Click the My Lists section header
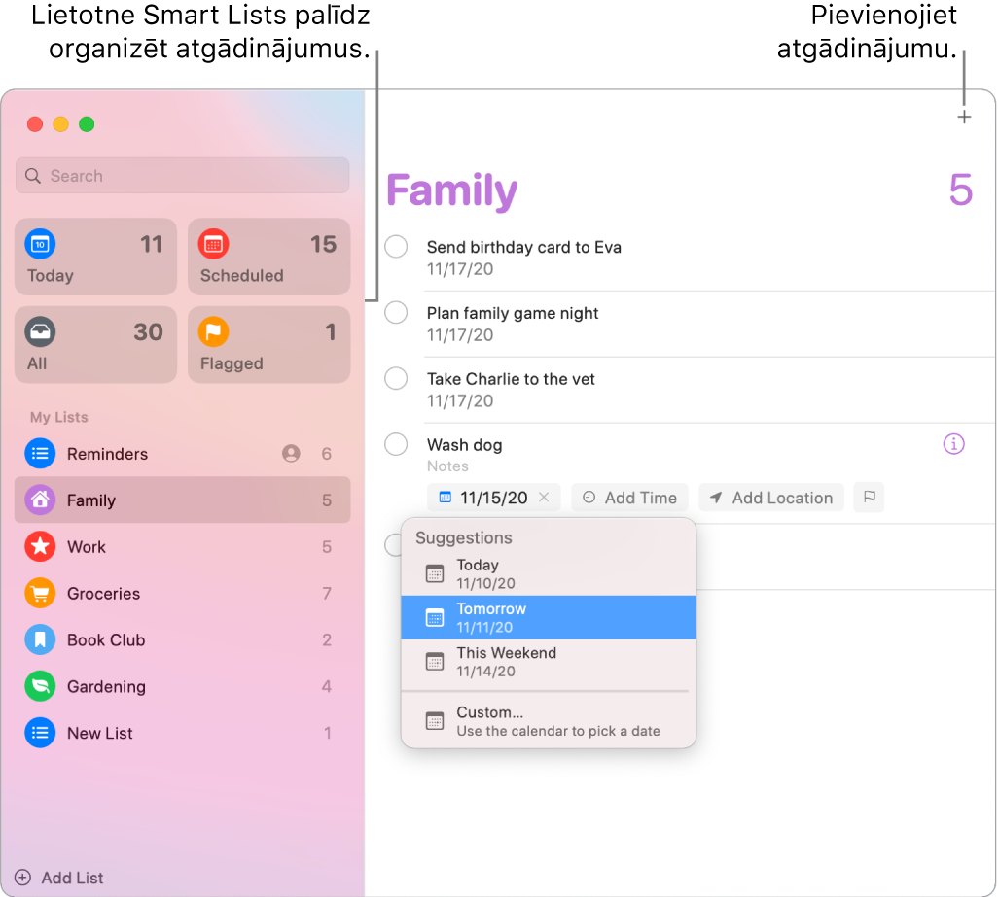Viewport: 999px width, 897px height. pyautogui.click(x=59, y=417)
